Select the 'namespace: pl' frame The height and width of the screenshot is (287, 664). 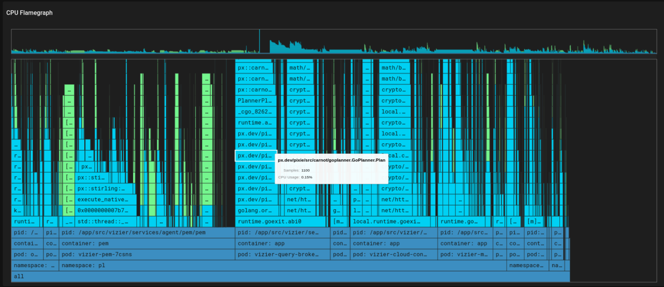point(282,265)
